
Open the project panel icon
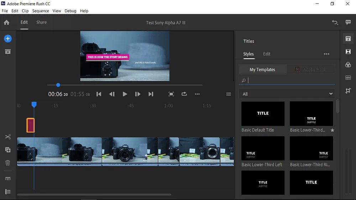pyautogui.click(x=8, y=52)
